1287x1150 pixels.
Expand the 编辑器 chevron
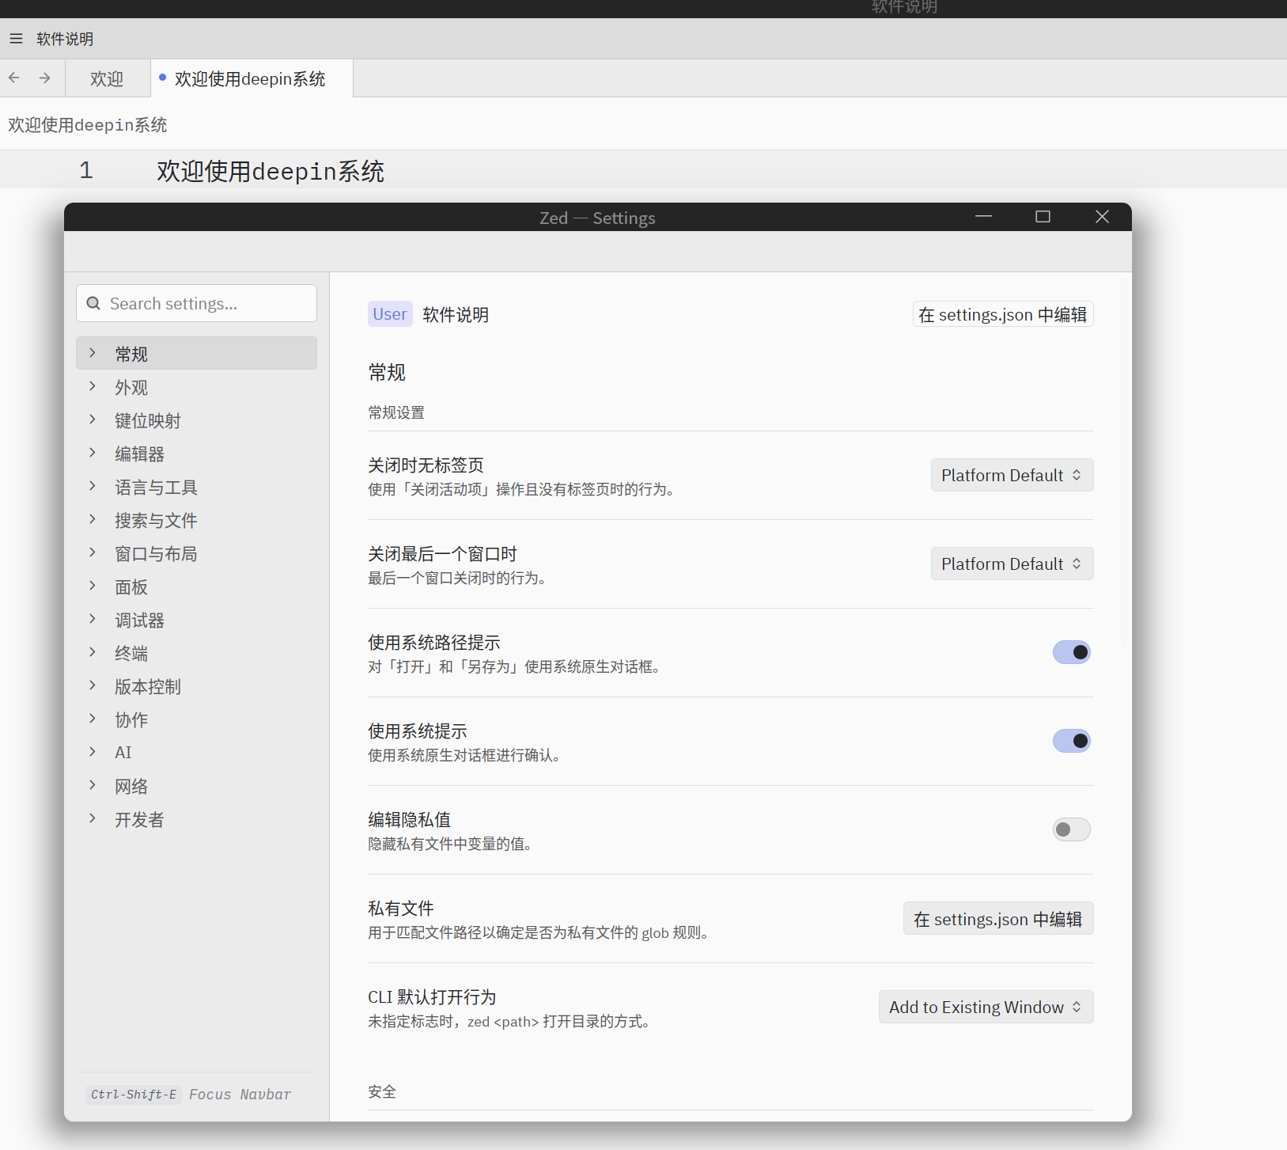[x=93, y=453]
